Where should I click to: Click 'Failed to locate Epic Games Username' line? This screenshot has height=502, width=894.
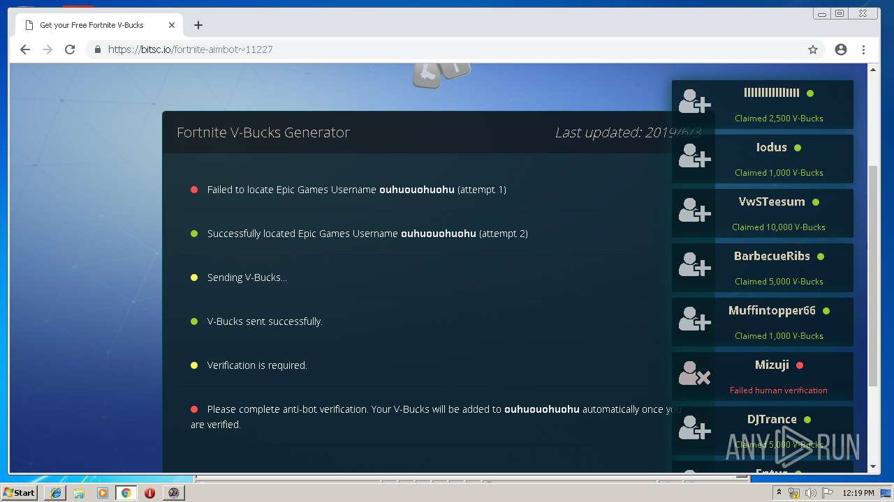coord(356,190)
